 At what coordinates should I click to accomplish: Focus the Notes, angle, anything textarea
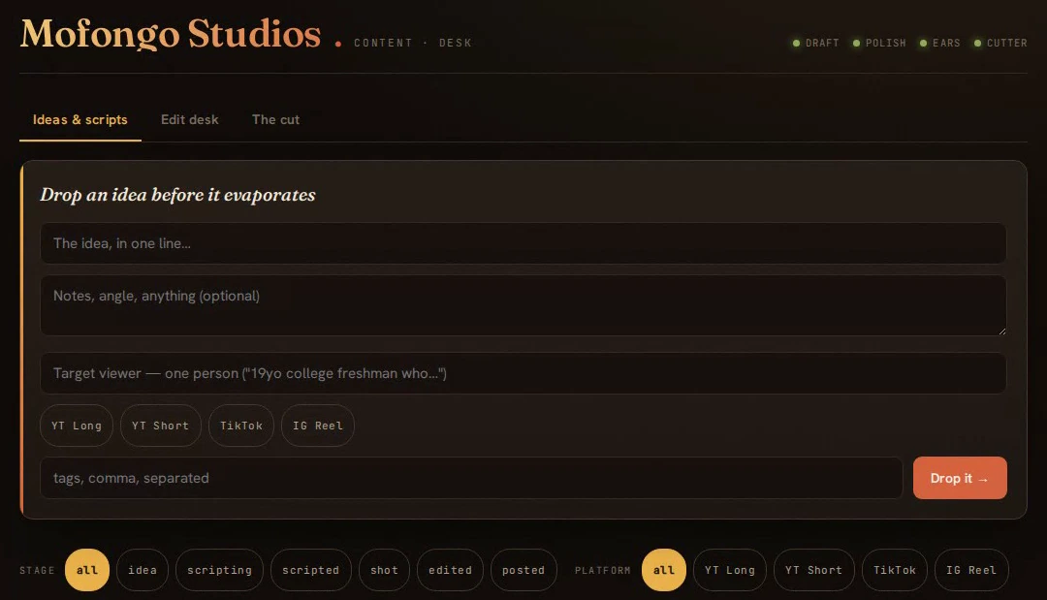click(x=523, y=305)
